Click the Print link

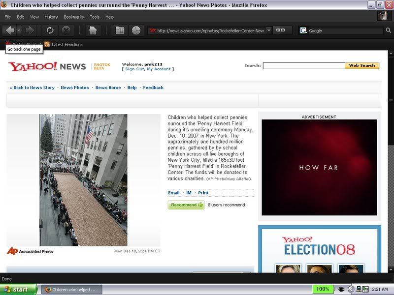pyautogui.click(x=203, y=193)
